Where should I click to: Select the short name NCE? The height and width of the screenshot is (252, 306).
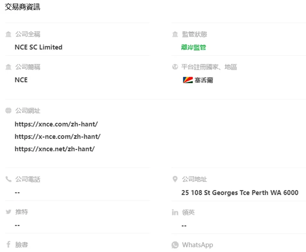(21, 80)
